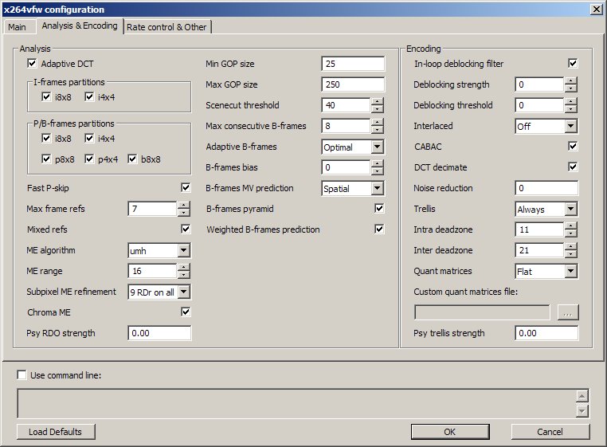607x447 pixels.
Task: Click the Noise reduction field
Action: [x=546, y=188]
